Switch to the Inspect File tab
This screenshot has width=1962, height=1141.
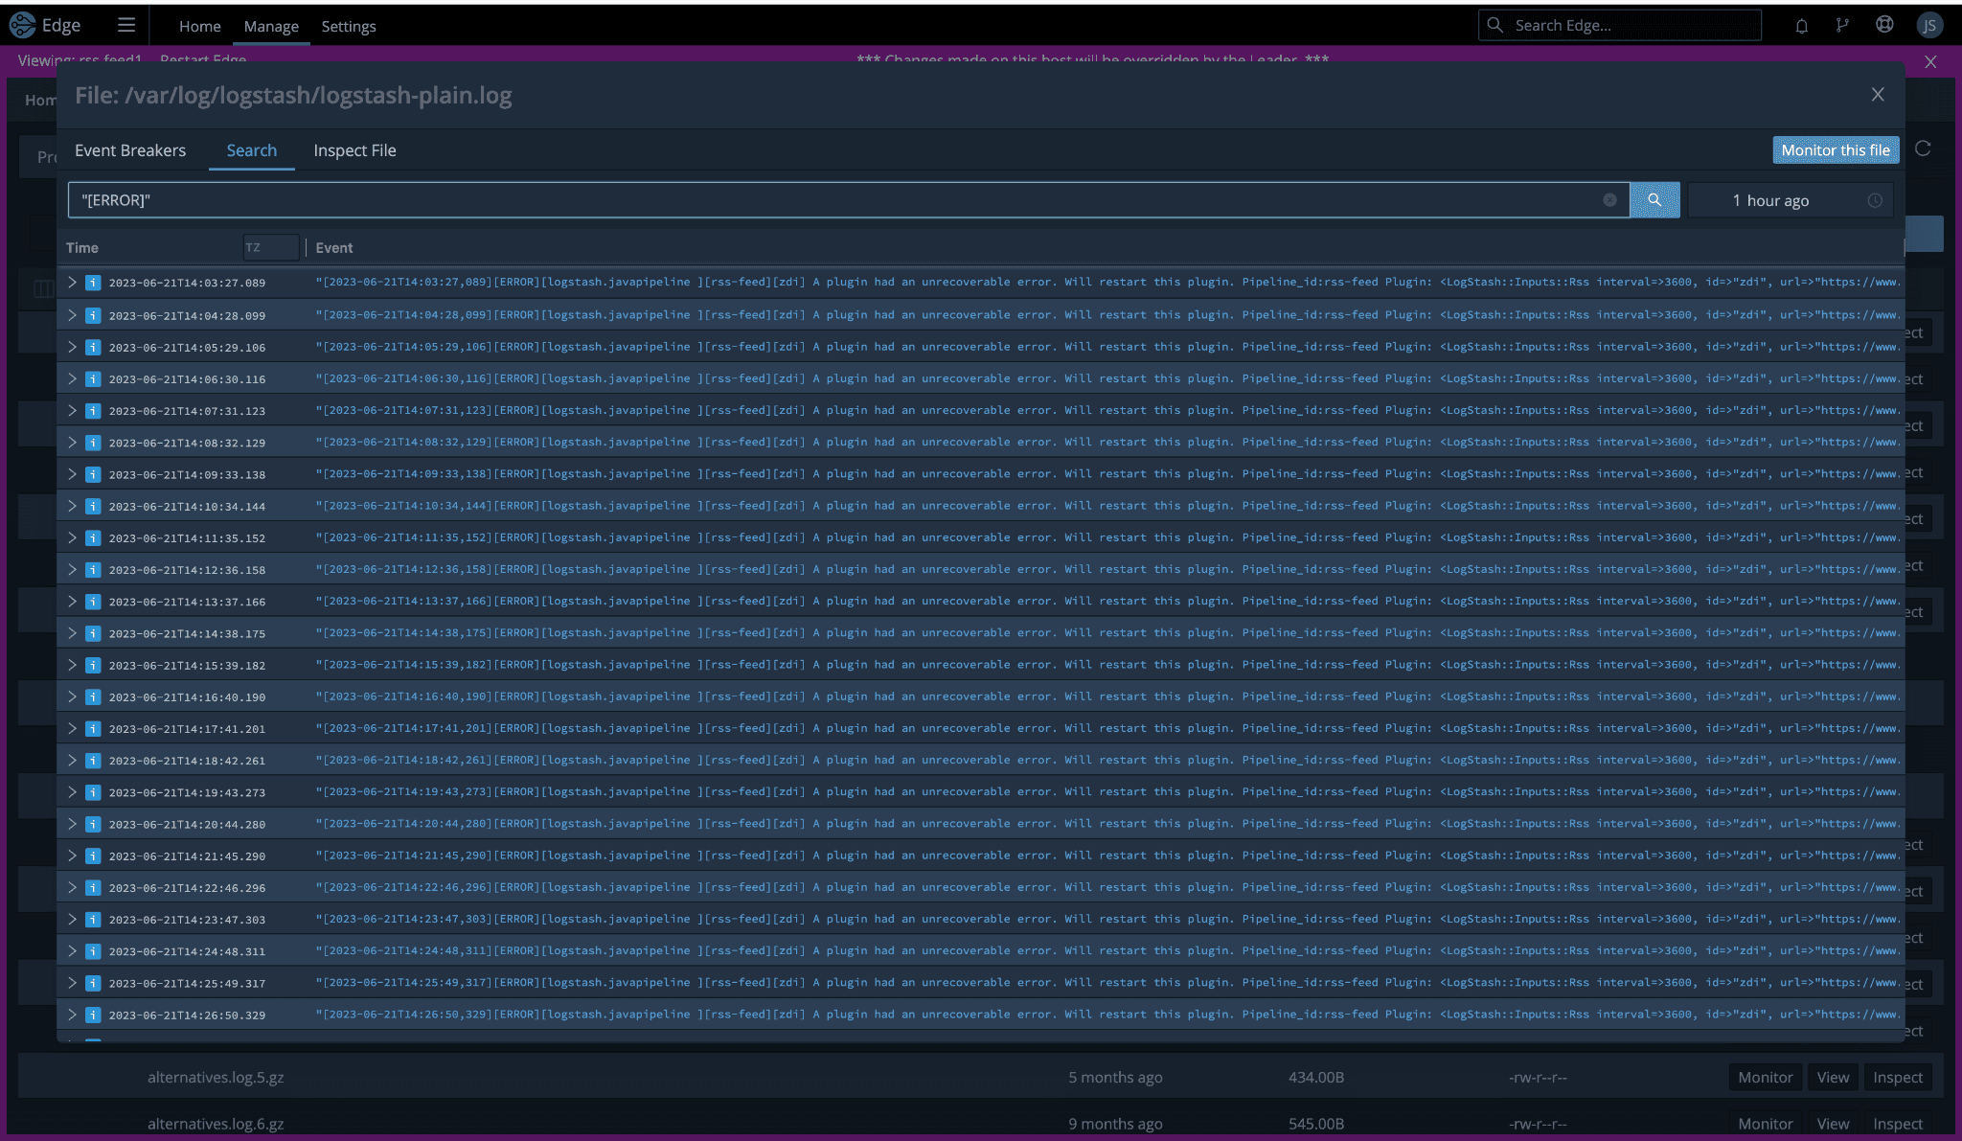click(354, 150)
